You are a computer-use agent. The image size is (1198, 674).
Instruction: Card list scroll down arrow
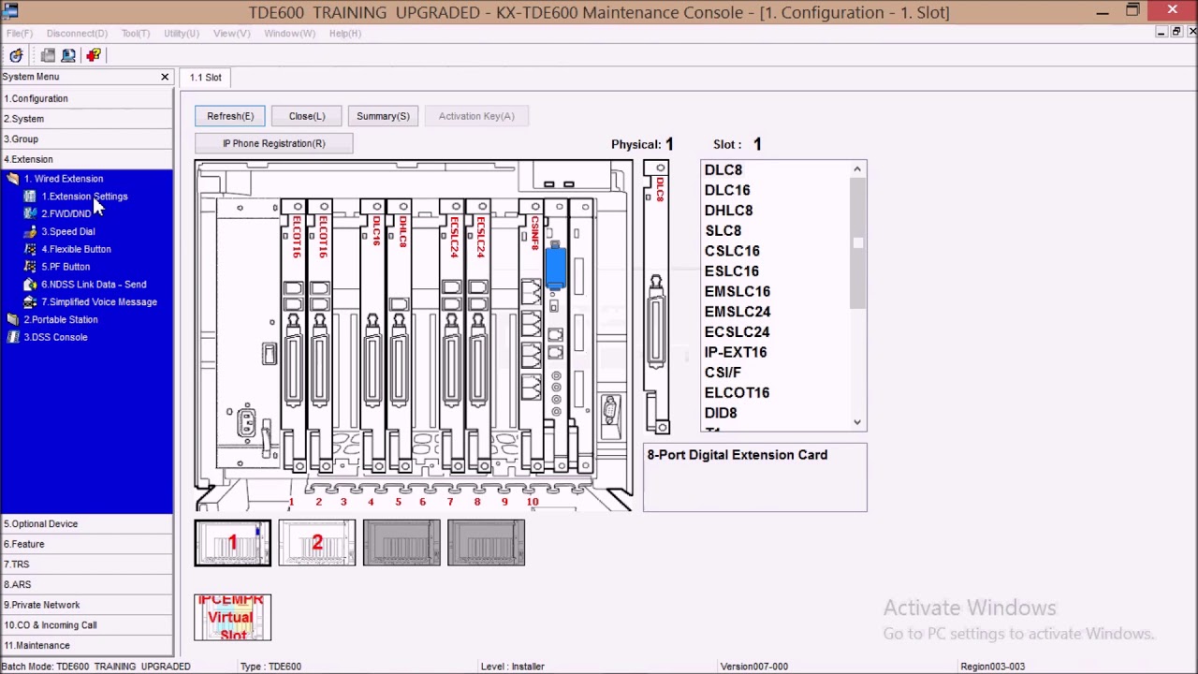[x=857, y=422]
